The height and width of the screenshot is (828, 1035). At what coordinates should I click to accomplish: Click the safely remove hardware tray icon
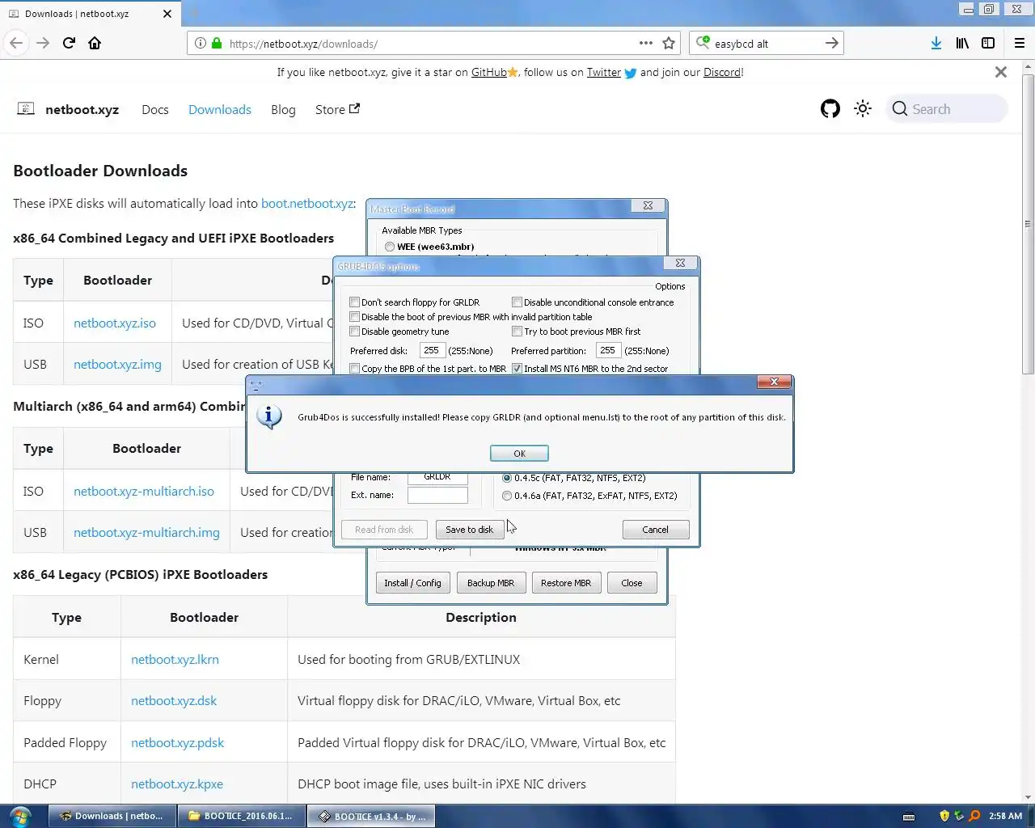pyautogui.click(x=959, y=816)
